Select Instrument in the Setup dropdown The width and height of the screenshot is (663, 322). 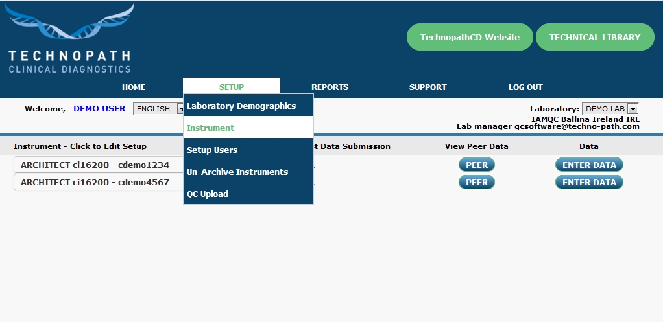248,128
